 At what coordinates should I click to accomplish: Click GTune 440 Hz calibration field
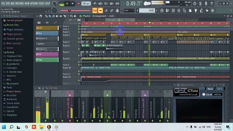click(217, 95)
